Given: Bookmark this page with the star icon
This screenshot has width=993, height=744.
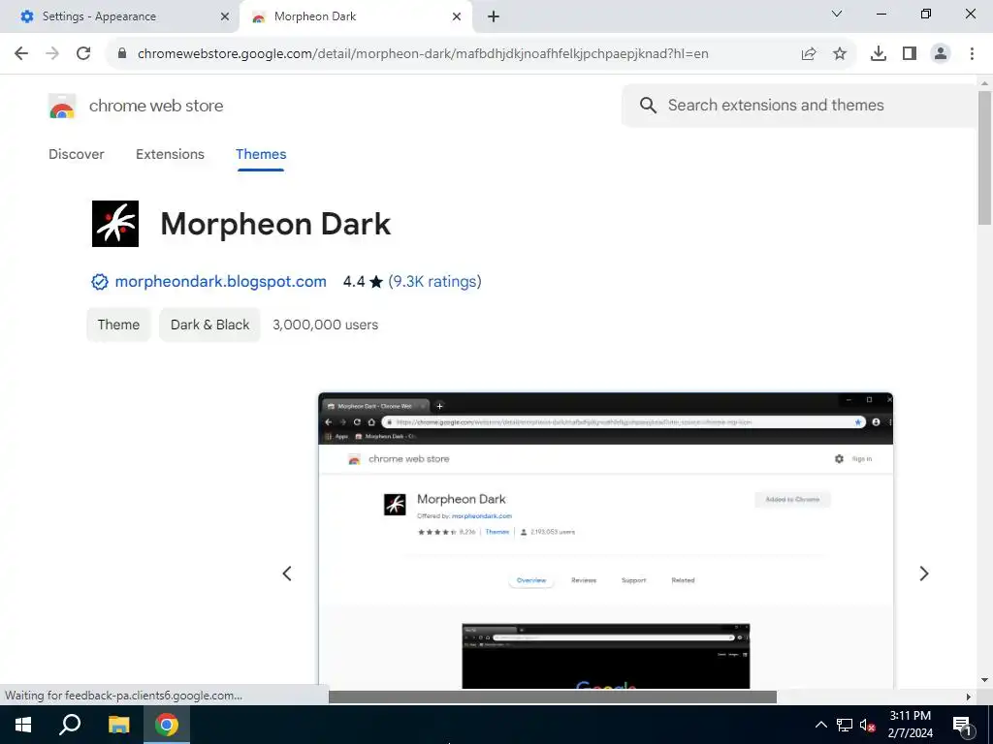Looking at the screenshot, I should pos(840,54).
